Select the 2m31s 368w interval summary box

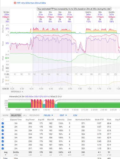tap(88, 17)
